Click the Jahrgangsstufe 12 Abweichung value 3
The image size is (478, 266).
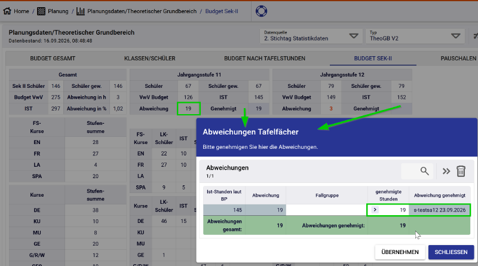coord(331,109)
